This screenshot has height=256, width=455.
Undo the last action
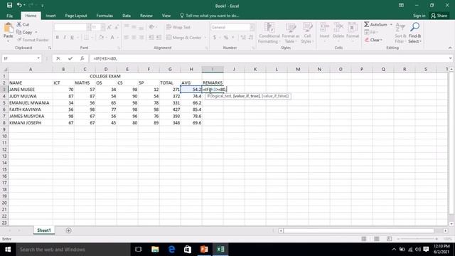tap(19, 5)
